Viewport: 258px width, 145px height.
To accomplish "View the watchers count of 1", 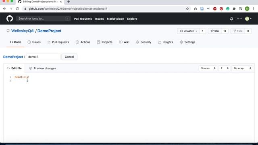I will click(x=202, y=31).
